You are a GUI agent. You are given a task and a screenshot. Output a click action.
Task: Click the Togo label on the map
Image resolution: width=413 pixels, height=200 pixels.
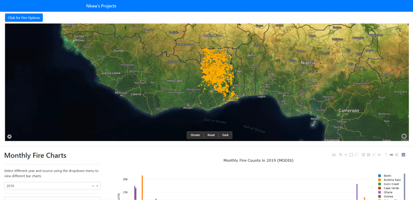[238, 71]
